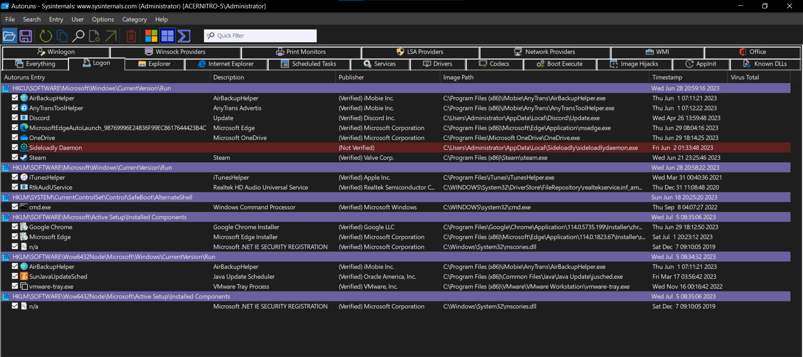Click the SunJavaUpdateSched Java icon
This screenshot has height=357, width=803.
(24, 276)
